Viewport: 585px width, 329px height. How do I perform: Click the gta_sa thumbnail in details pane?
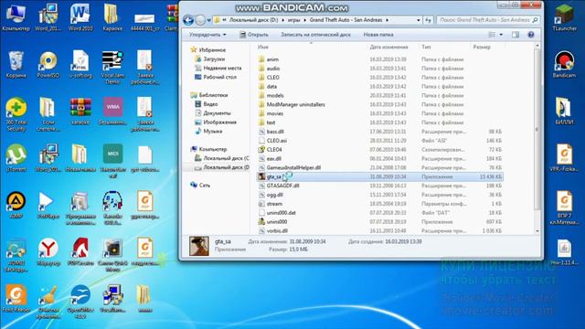point(199,246)
